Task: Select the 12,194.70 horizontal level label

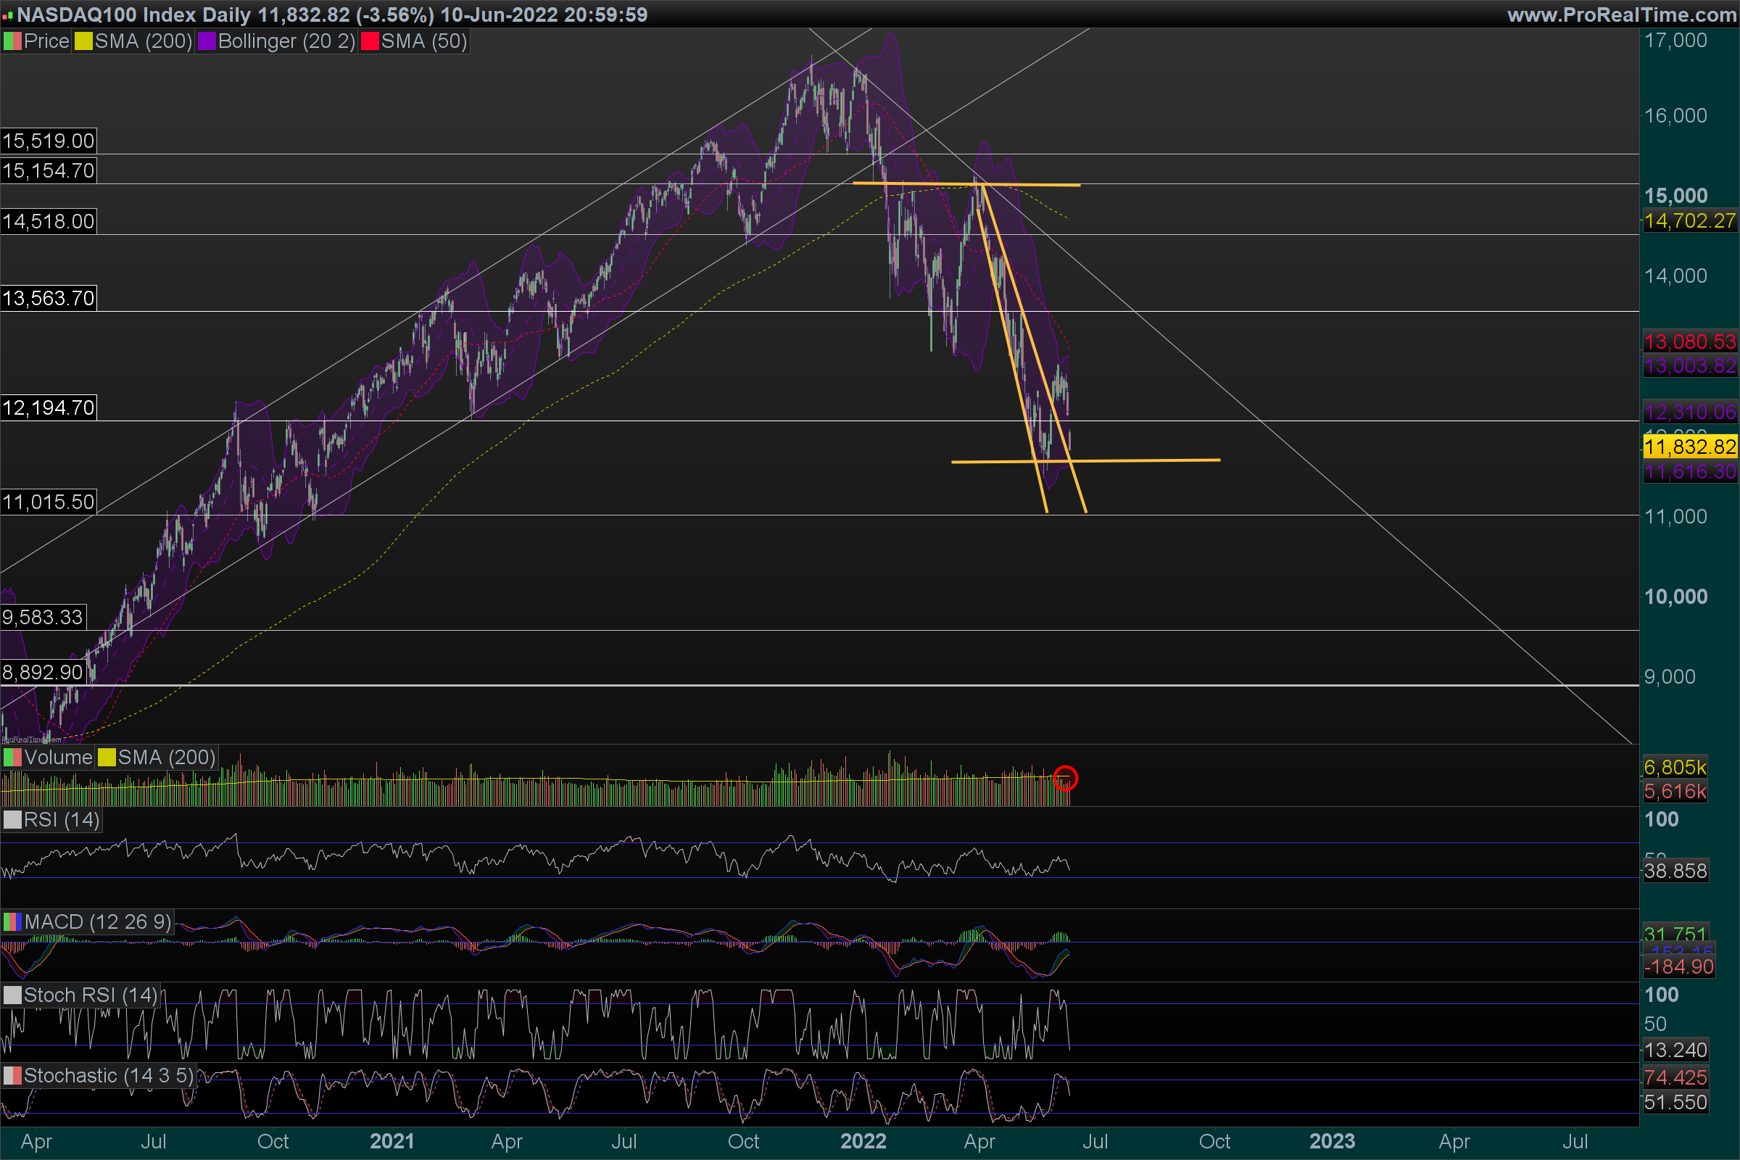Action: (x=49, y=407)
